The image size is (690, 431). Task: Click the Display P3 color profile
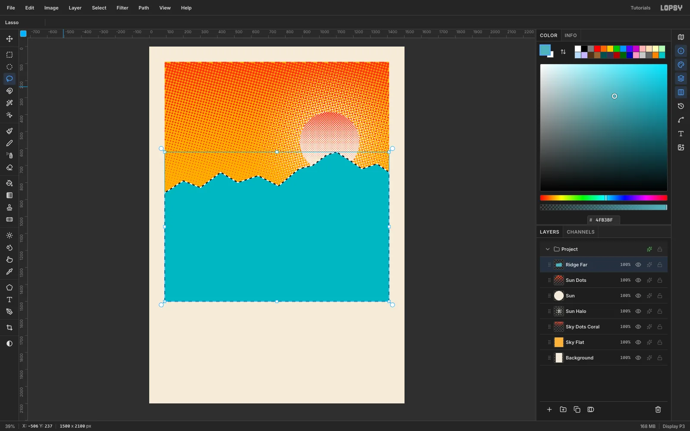[674, 426]
